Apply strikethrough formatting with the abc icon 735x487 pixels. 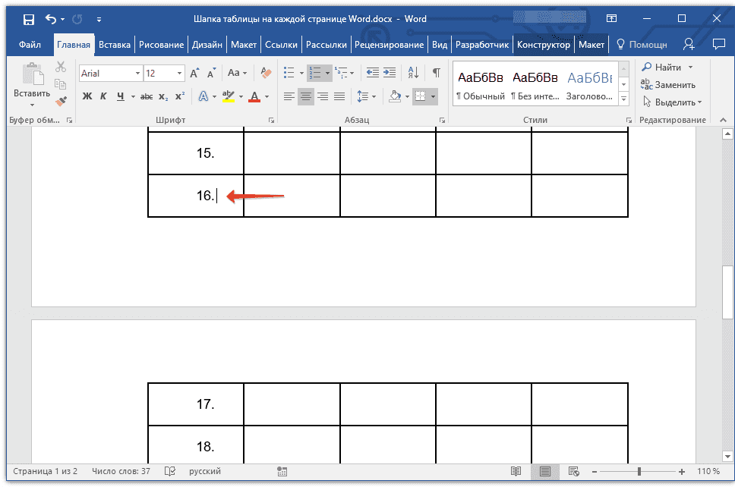click(147, 96)
